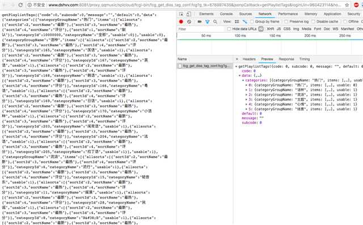Filter requests by Manifest
Viewport: 363px width, 225px height.
pyautogui.click(x=348, y=29)
